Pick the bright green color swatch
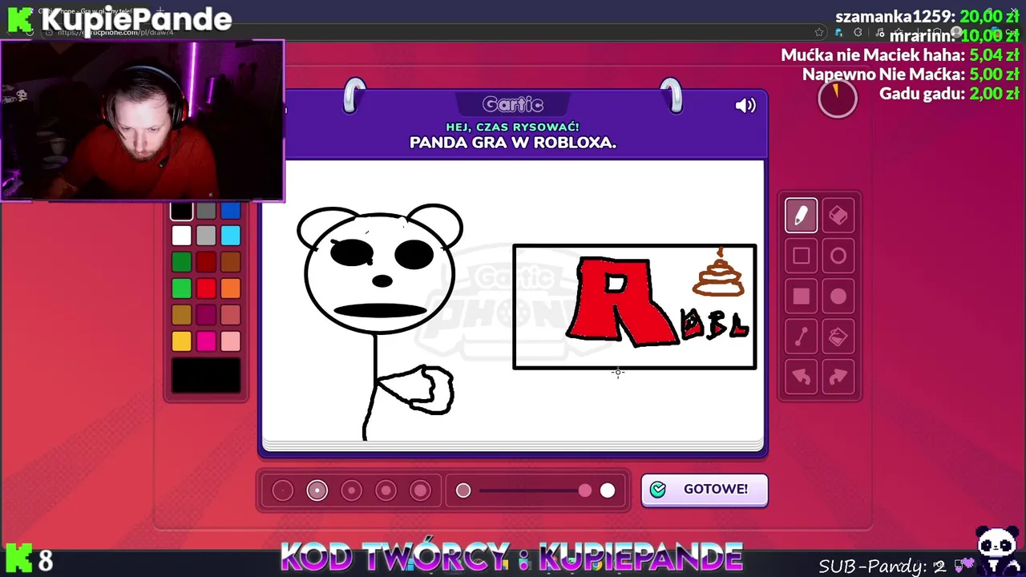This screenshot has height=577, width=1026. click(181, 288)
